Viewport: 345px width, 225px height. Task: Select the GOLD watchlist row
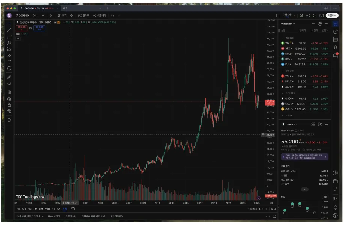305,109
